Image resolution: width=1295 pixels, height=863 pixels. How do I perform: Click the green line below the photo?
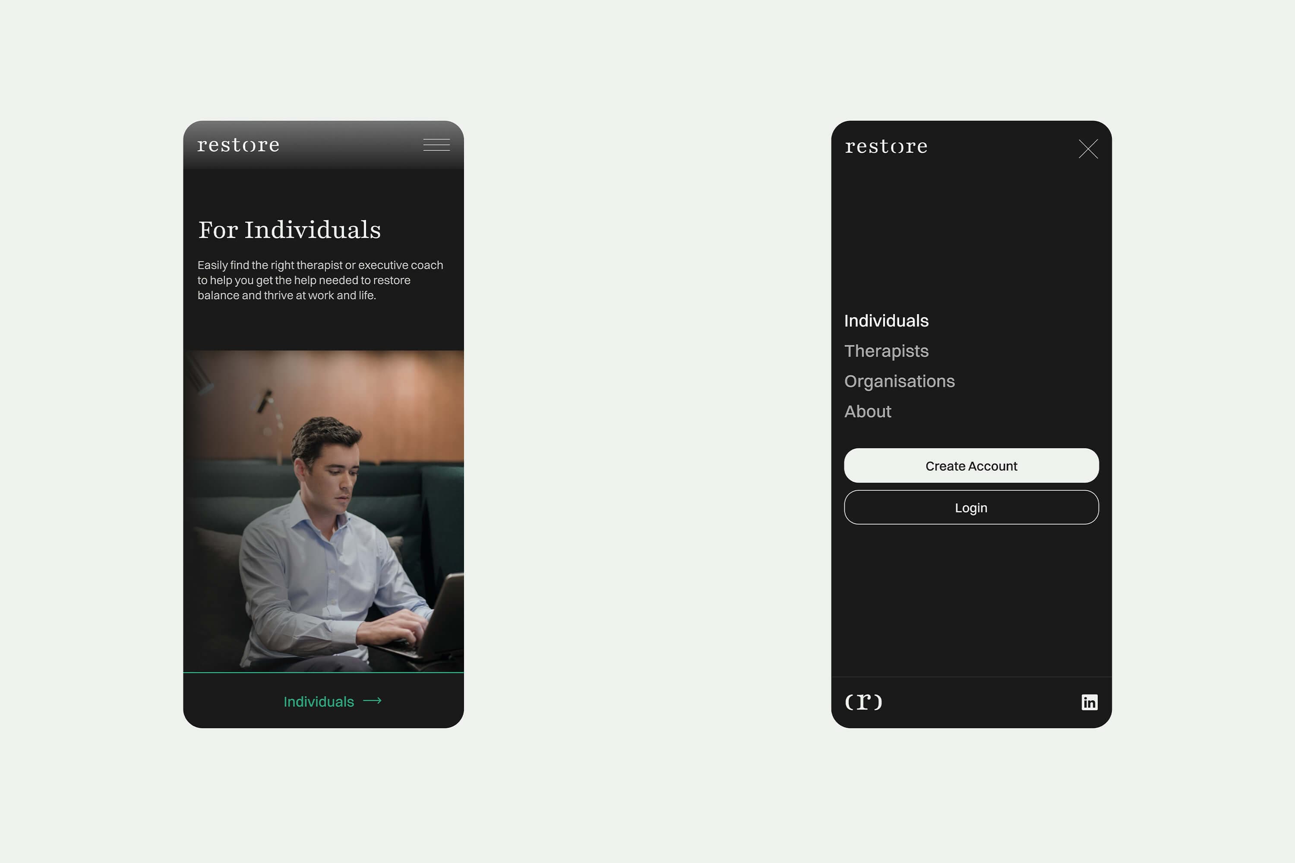coord(323,672)
